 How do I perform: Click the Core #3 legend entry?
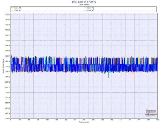tap(89, 10)
